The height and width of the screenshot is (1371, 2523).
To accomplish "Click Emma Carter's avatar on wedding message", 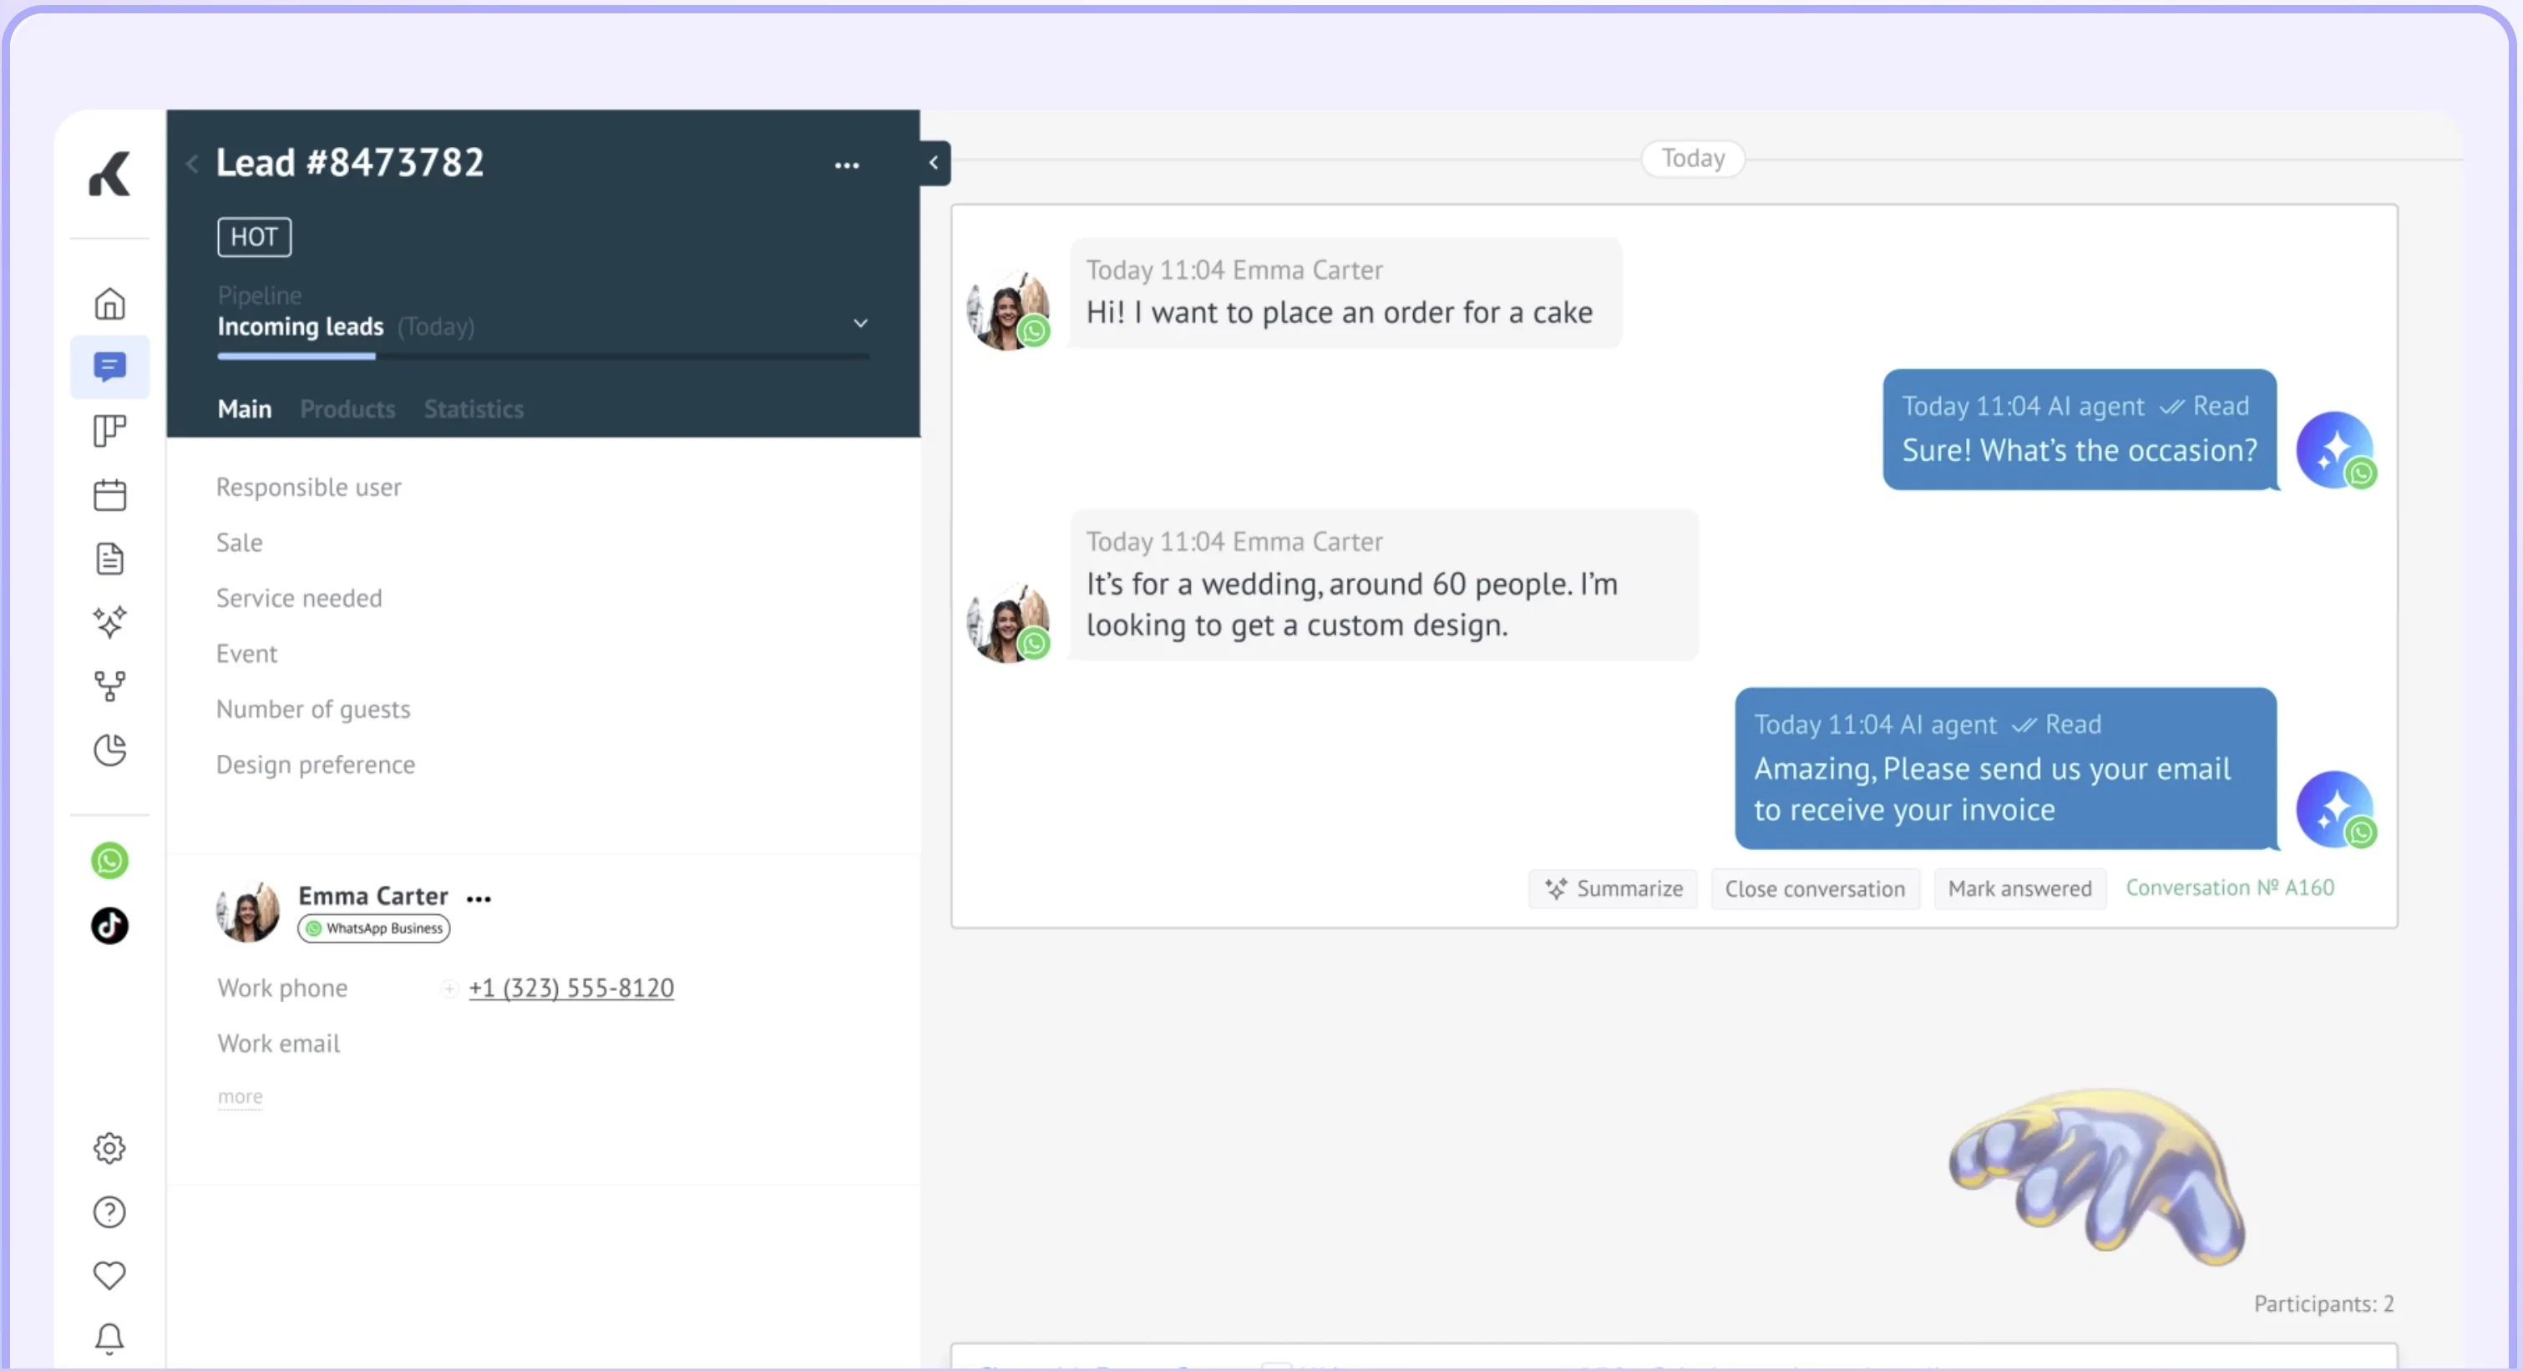I will (x=1009, y=623).
